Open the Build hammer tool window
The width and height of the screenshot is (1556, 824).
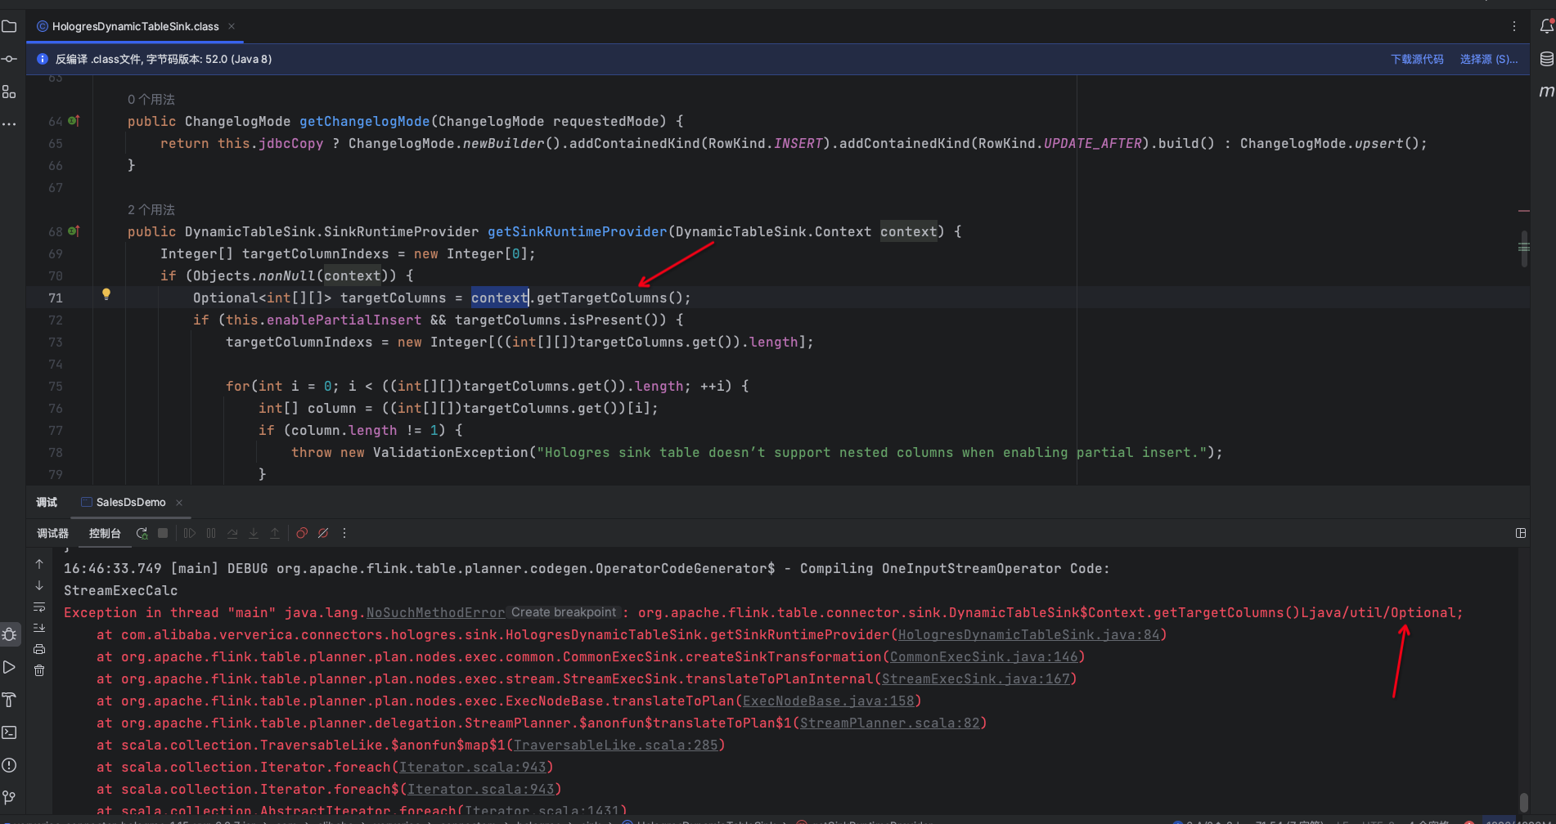pos(9,700)
